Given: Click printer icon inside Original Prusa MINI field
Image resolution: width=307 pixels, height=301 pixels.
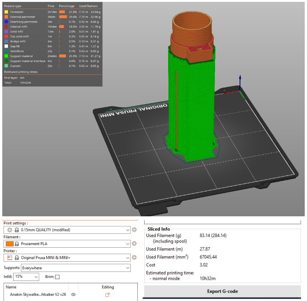Looking at the screenshot, I should pos(9,258).
